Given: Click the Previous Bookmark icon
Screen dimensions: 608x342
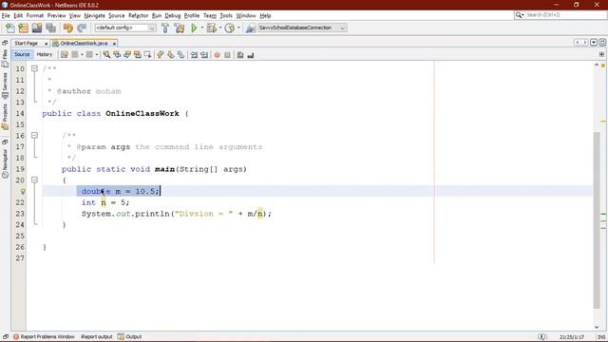Looking at the screenshot, I should [161, 55].
